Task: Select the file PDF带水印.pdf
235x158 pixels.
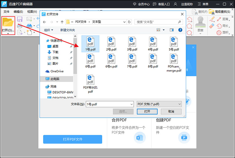Action: point(90,84)
